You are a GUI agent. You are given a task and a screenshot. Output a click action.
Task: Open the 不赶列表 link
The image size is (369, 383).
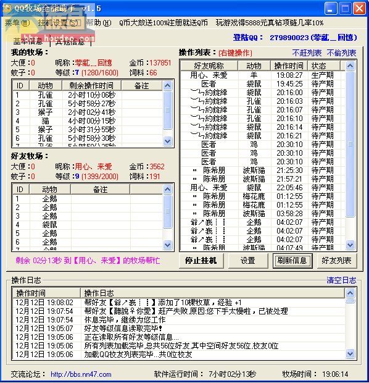[307, 53]
